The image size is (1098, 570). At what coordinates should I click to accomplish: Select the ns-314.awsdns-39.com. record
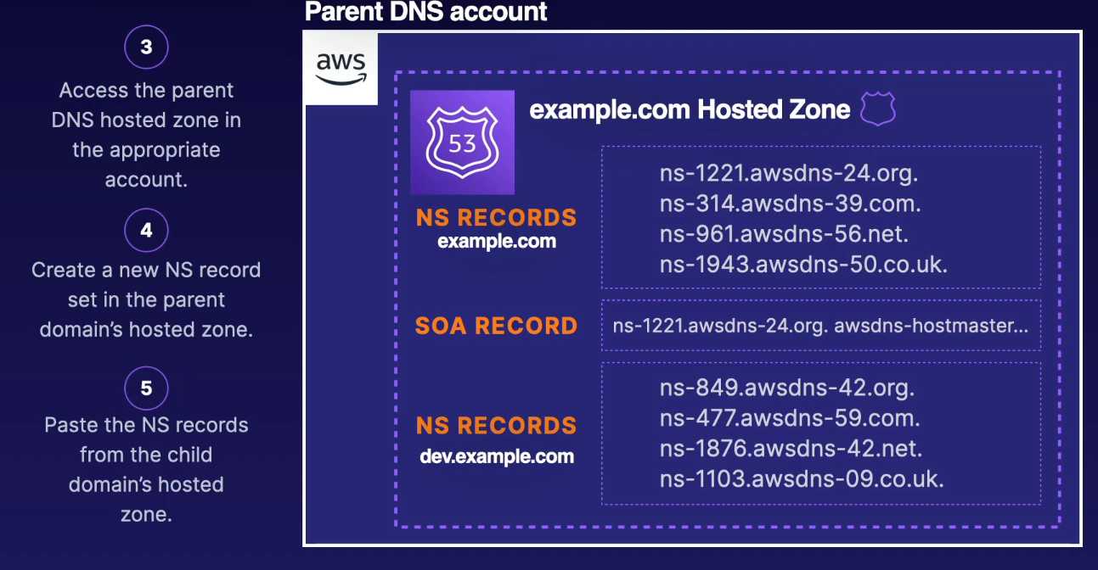pos(790,204)
